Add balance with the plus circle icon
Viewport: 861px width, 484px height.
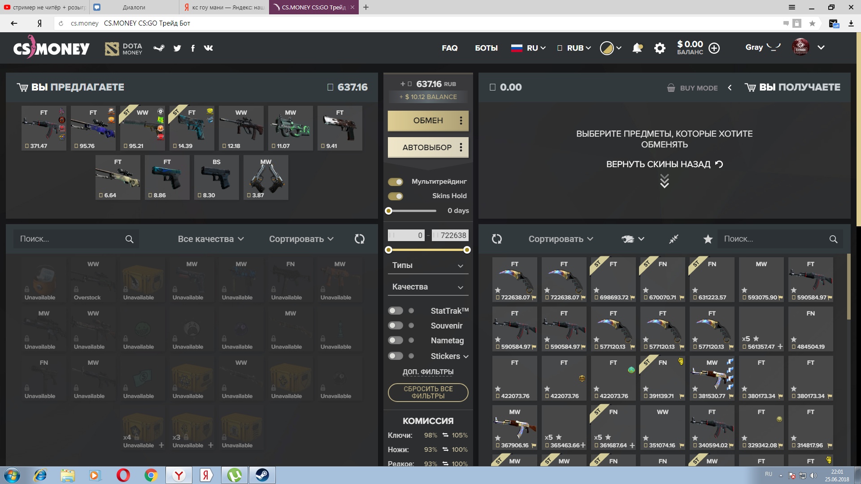pyautogui.click(x=714, y=48)
